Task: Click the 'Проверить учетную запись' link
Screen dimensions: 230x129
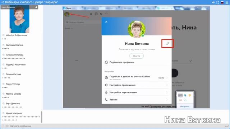Action: click(x=162, y=106)
